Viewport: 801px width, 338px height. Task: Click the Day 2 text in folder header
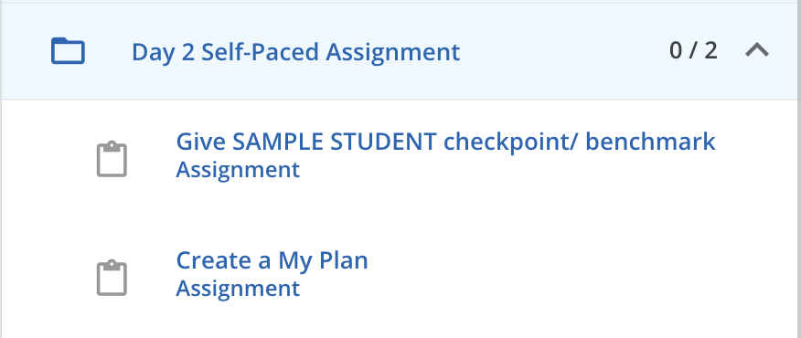pos(163,52)
